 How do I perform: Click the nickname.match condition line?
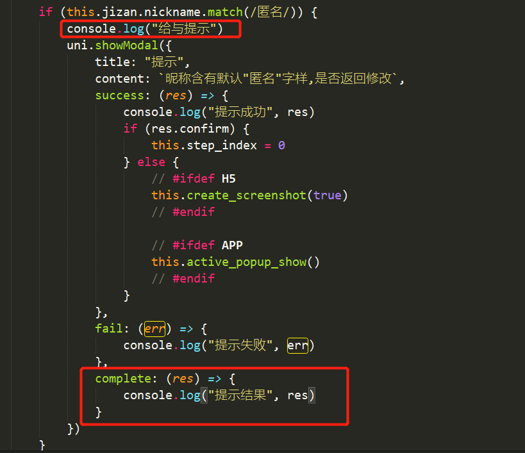click(x=178, y=12)
